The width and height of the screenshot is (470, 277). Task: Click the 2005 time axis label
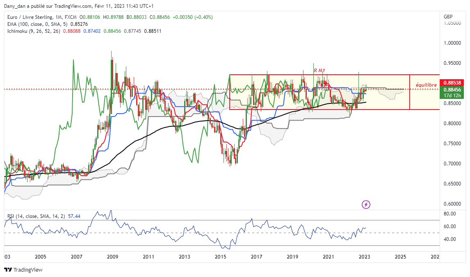click(x=41, y=257)
